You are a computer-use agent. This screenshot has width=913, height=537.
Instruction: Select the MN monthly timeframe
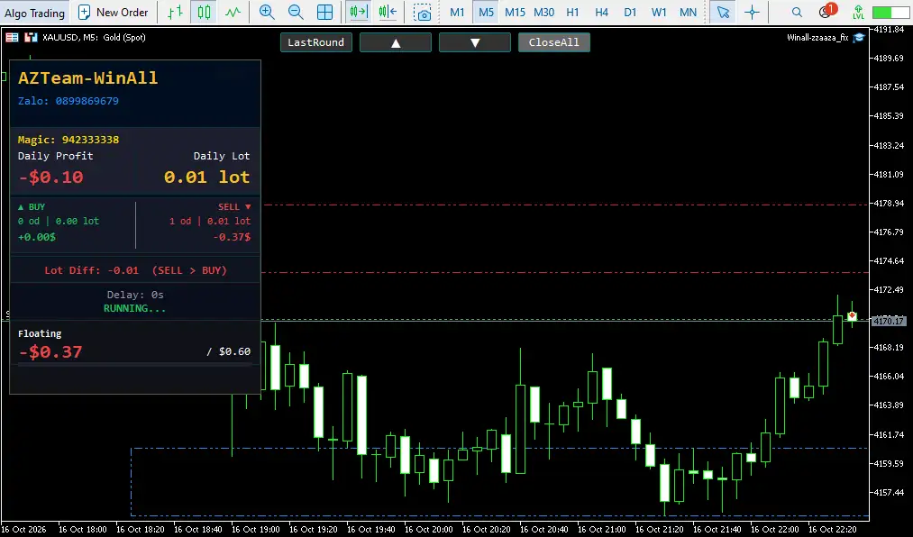(688, 13)
